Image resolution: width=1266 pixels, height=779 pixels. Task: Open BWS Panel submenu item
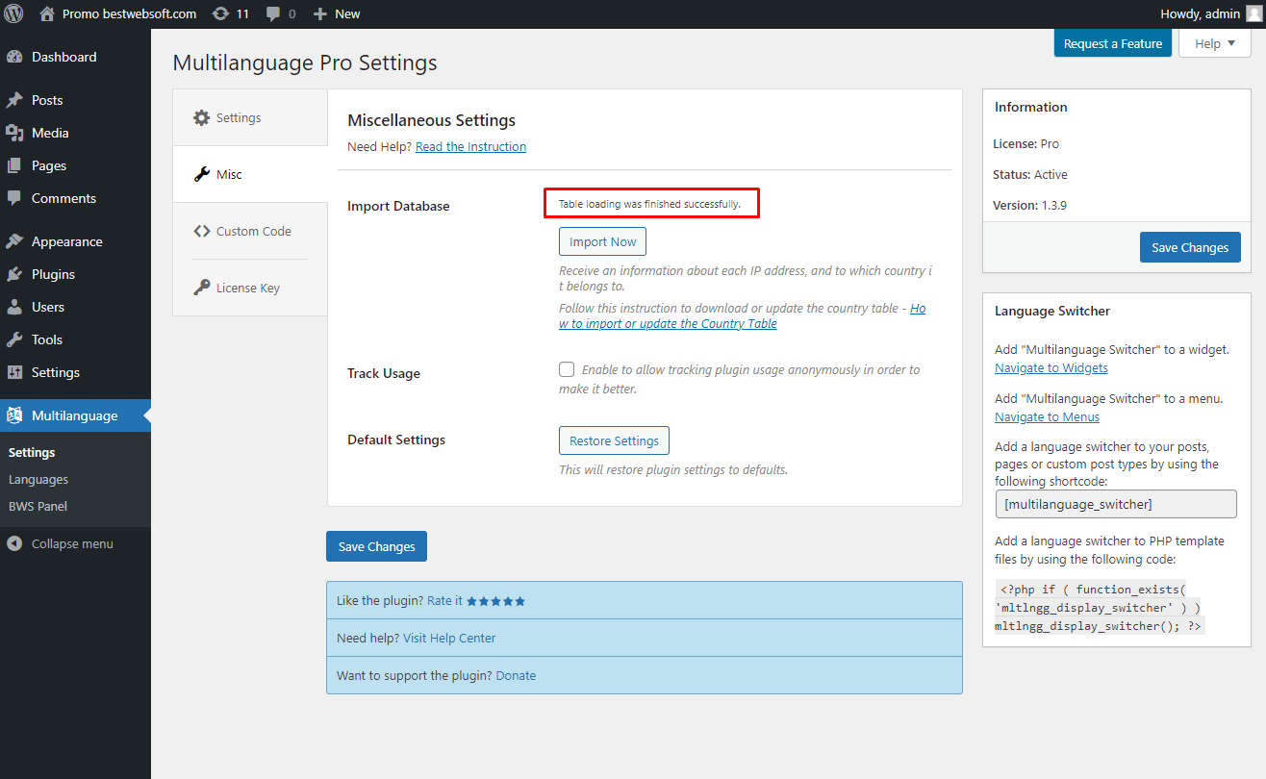pyautogui.click(x=38, y=506)
